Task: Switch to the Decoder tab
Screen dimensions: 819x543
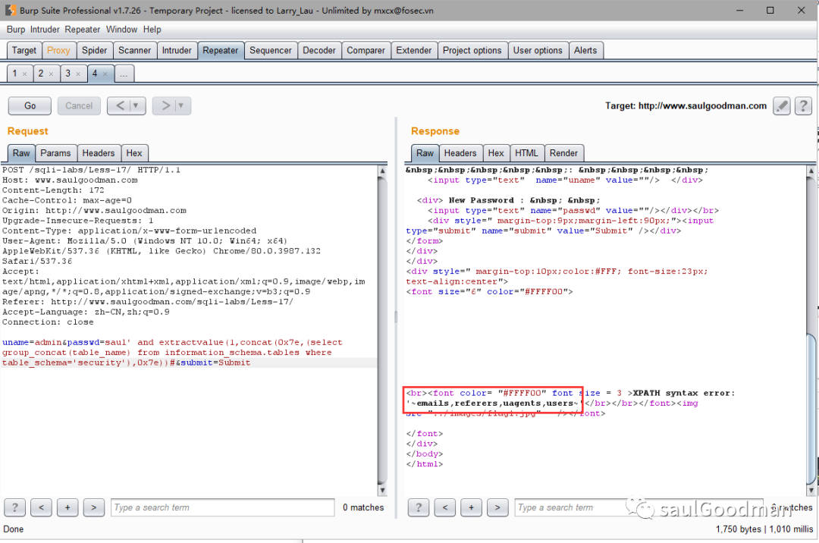Action: coord(319,51)
